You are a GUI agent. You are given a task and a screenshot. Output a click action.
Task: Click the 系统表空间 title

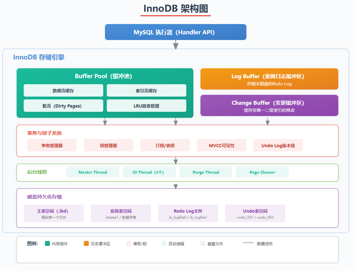coord(121,211)
